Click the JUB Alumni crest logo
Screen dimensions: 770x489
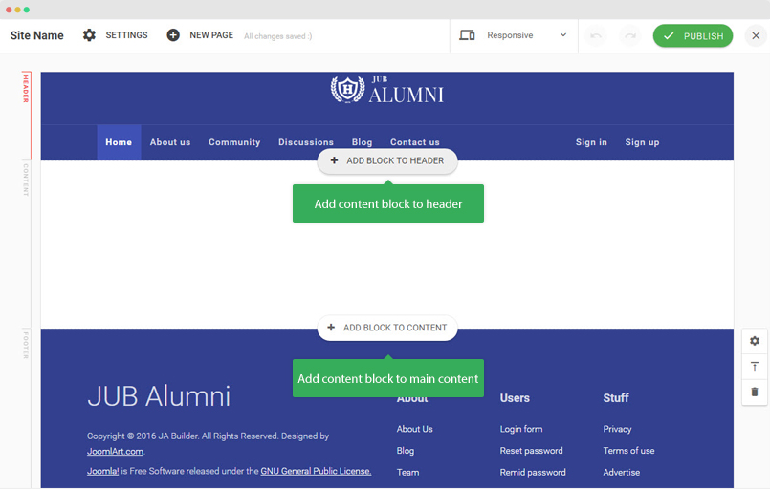point(346,90)
